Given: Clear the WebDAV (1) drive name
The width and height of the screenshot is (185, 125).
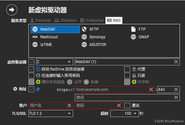Looking at the screenshot, I should pos(176,62).
